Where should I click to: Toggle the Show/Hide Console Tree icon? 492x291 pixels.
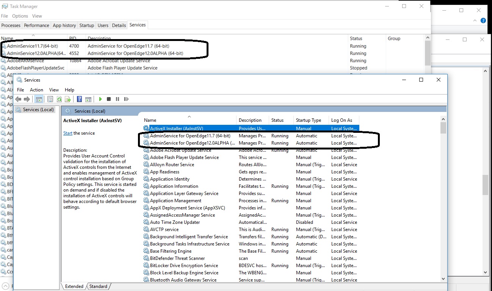coord(39,99)
